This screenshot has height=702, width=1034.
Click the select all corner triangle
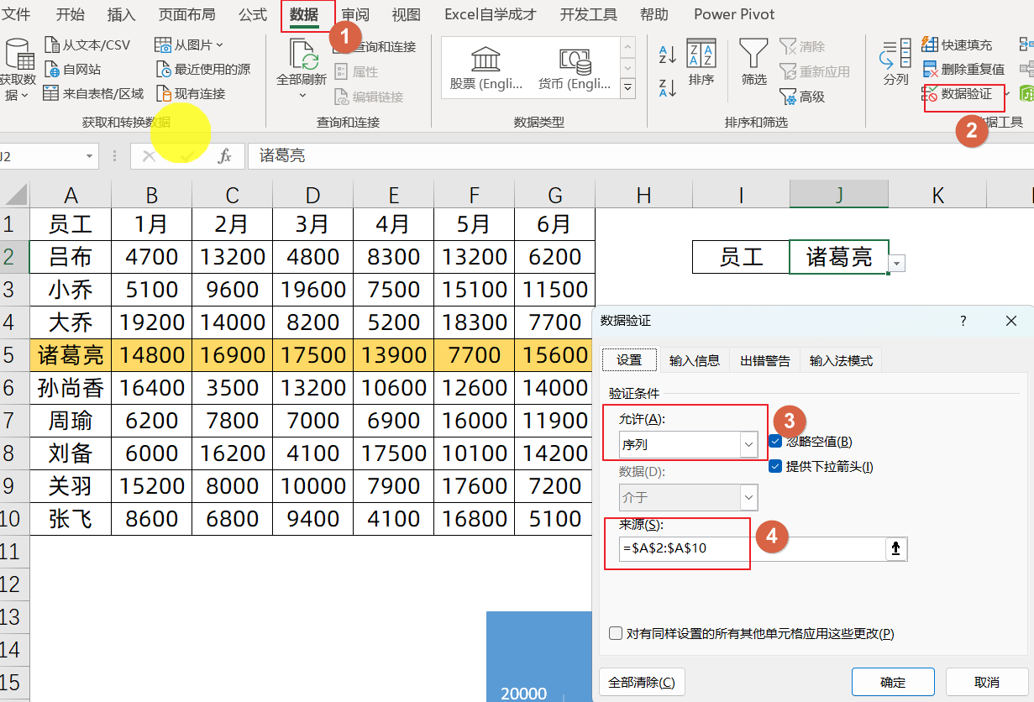click(16, 196)
